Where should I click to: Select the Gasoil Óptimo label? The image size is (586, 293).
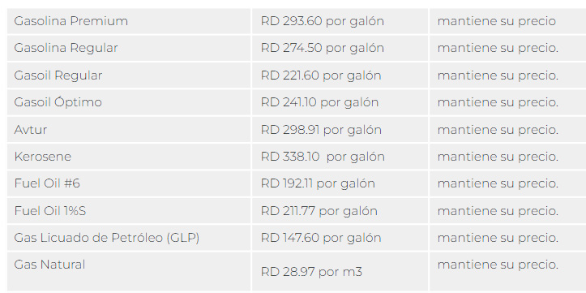click(58, 102)
